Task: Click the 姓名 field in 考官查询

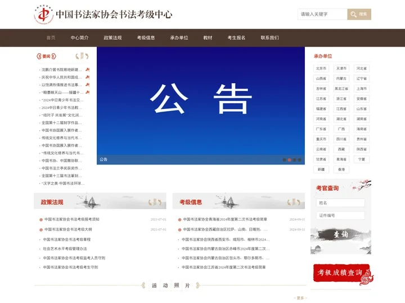Action: (x=340, y=203)
